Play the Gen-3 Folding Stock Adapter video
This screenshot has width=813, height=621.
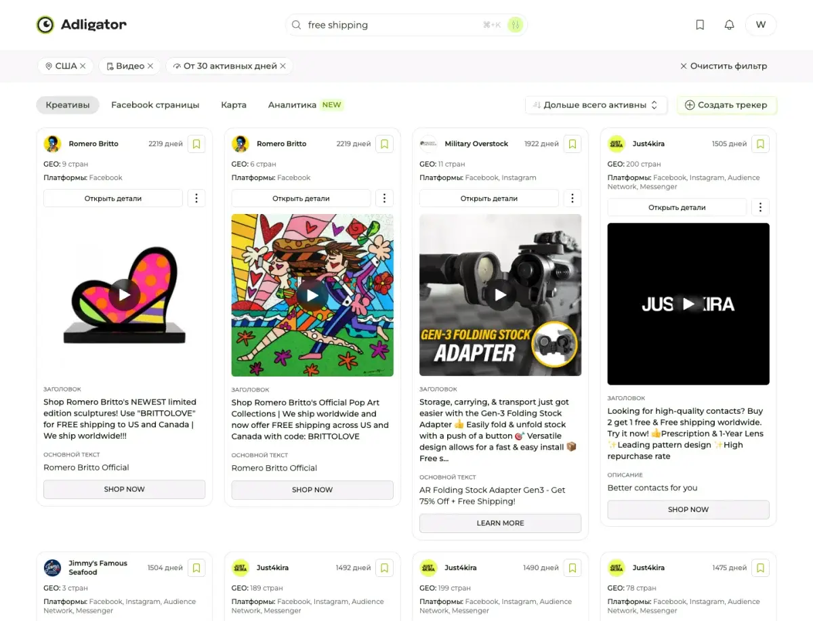[501, 295]
